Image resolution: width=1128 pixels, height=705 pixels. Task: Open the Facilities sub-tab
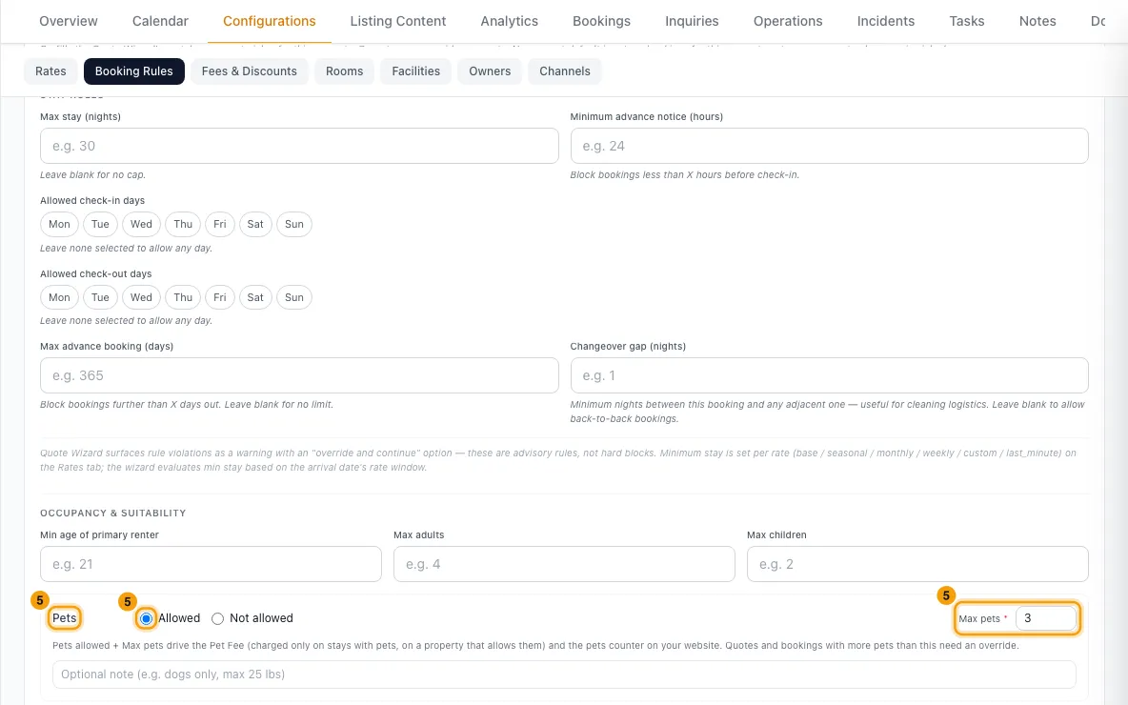[415, 71]
